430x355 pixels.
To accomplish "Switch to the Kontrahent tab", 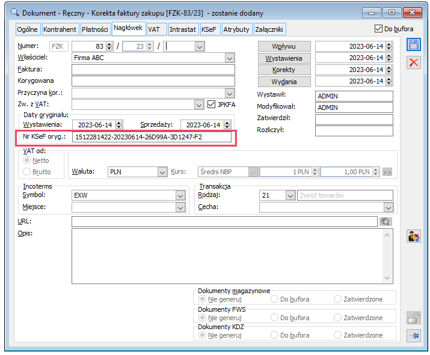I will coord(60,29).
